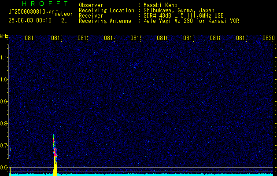Click the 1.0 kHz axis label
The width and height of the screenshot is (277, 176).
coord(4,80)
